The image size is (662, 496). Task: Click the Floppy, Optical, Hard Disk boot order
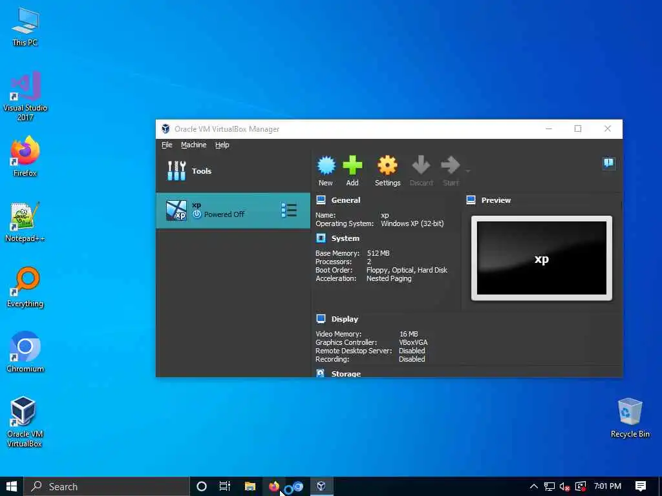[407, 270]
